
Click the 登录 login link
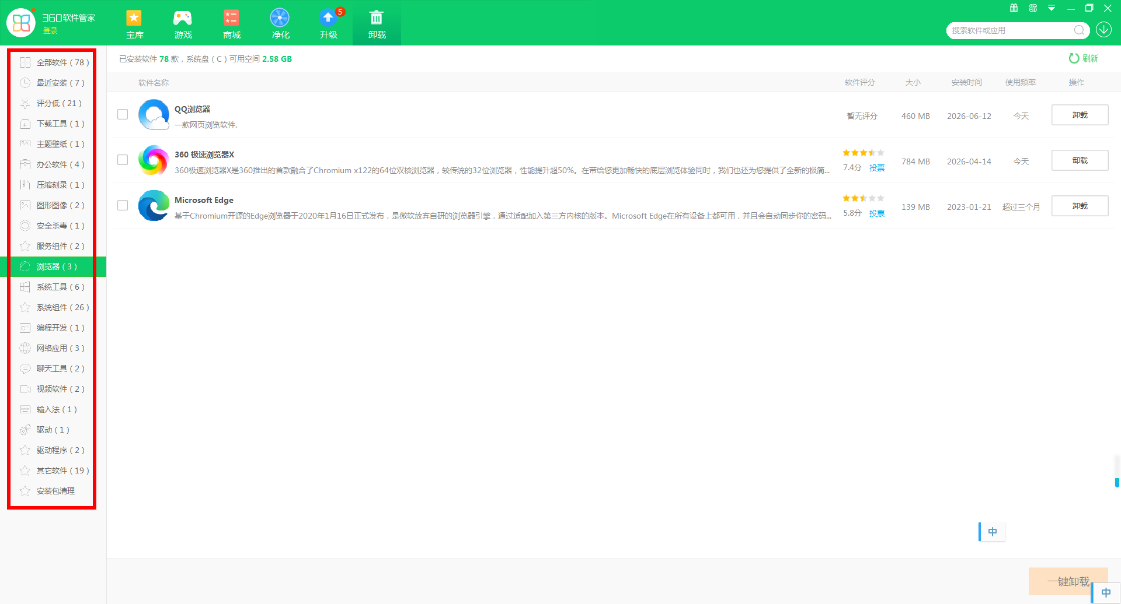50,31
